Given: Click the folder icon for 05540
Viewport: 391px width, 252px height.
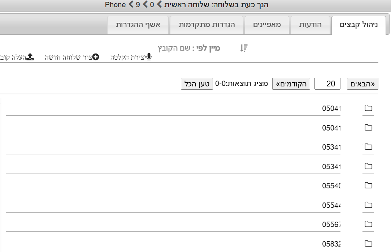Looking at the screenshot, I should (x=368, y=185).
